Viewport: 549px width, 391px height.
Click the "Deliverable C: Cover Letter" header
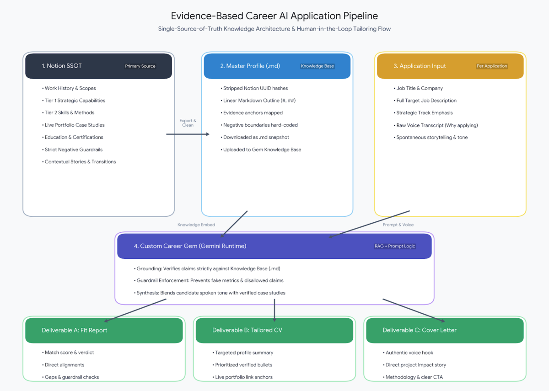coord(445,330)
